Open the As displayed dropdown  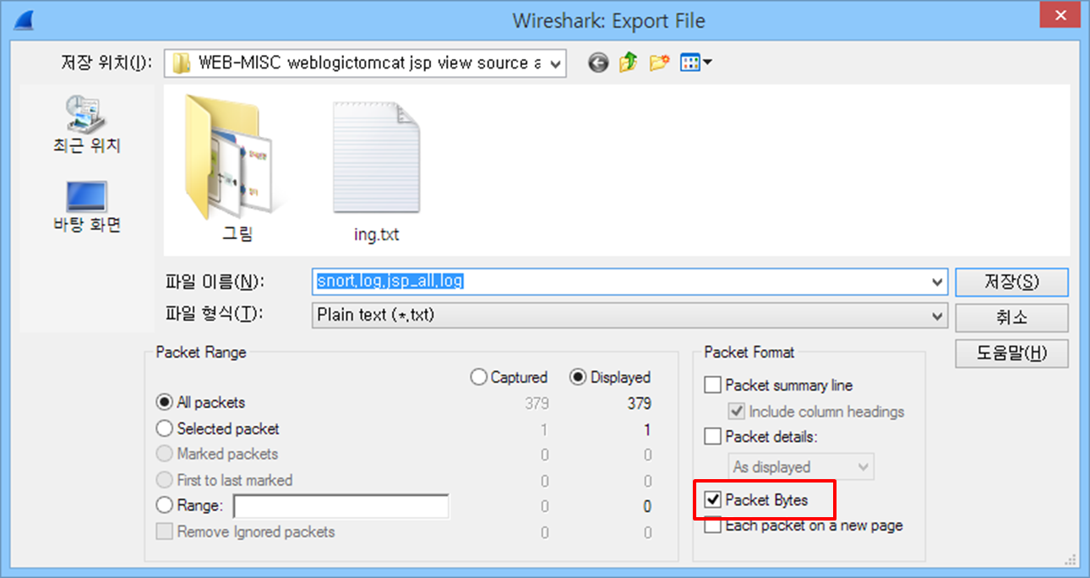[862, 466]
